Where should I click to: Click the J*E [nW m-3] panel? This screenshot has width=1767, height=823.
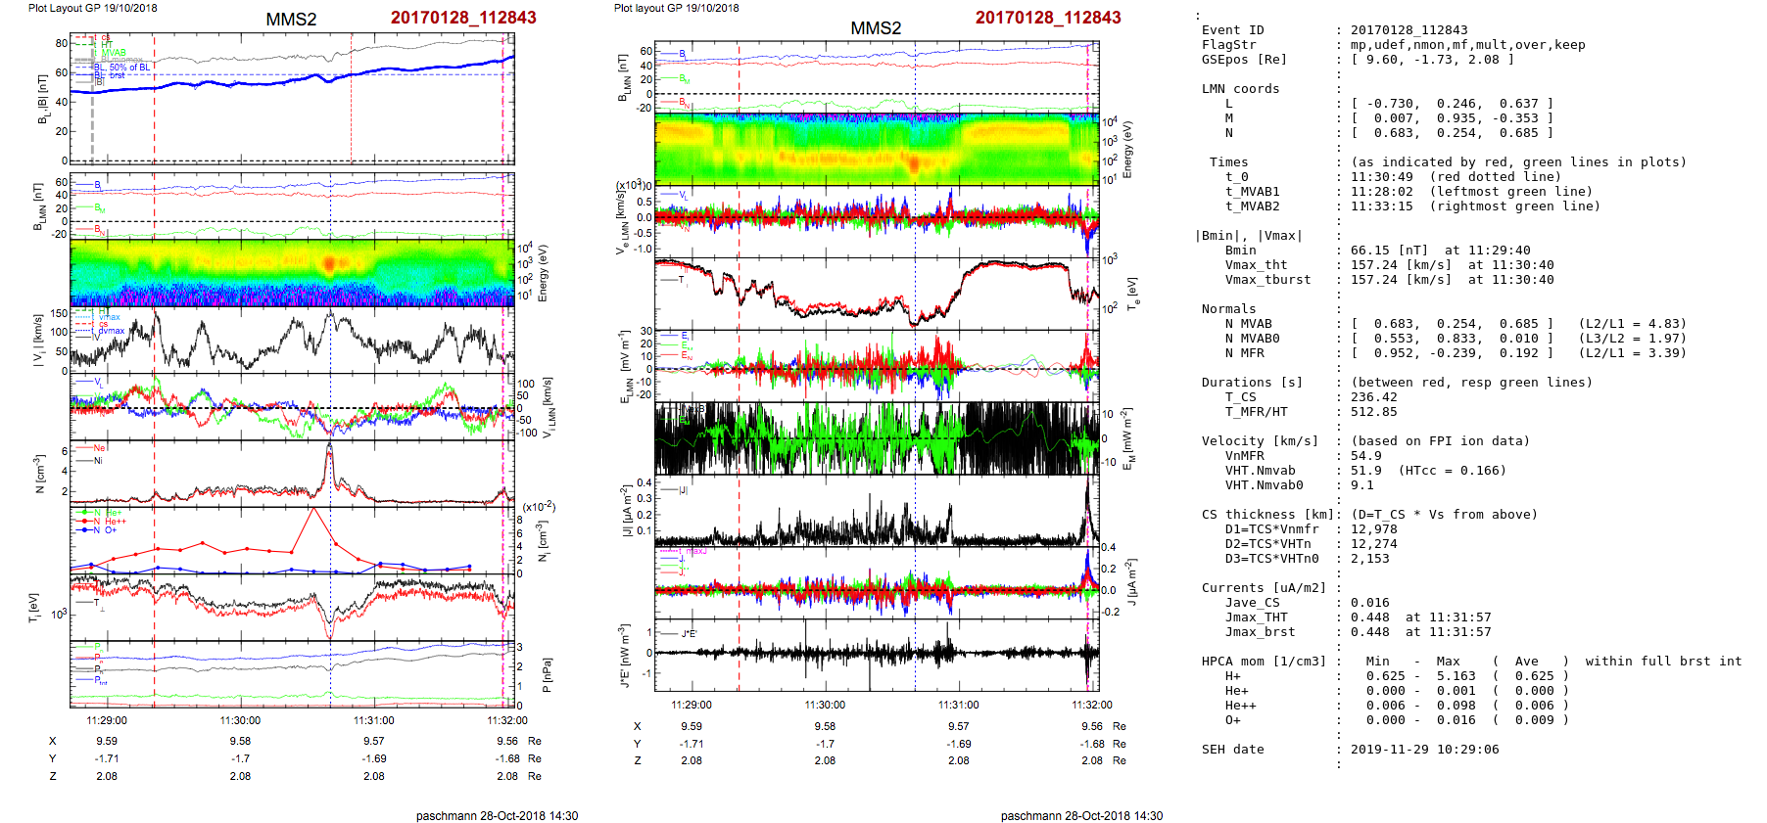coord(877,654)
